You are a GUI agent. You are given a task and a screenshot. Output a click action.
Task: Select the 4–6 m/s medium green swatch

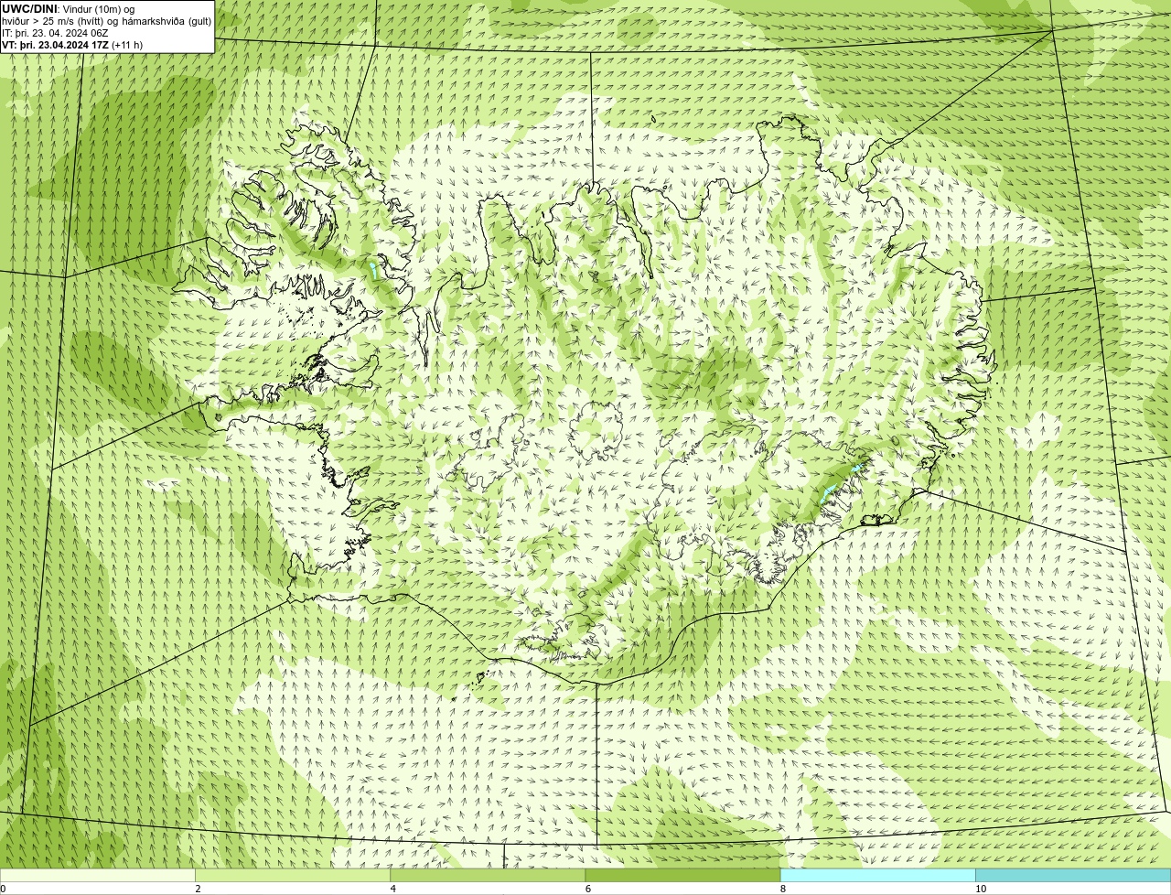pos(488,876)
